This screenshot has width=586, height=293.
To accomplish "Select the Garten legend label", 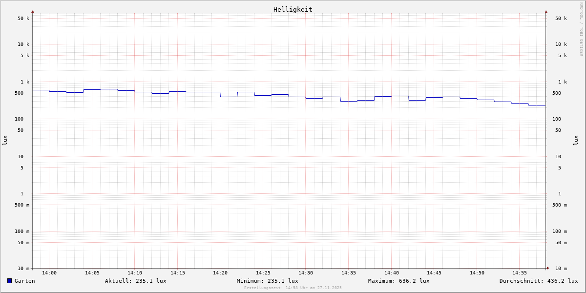I will (24, 281).
